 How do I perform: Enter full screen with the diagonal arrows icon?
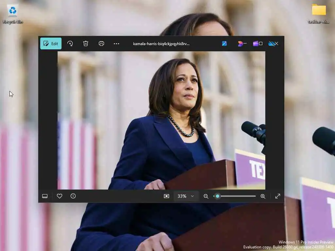pyautogui.click(x=278, y=196)
